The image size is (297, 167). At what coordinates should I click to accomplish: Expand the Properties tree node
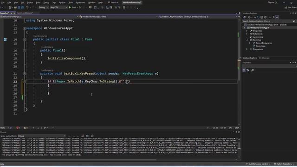click(x=247, y=31)
